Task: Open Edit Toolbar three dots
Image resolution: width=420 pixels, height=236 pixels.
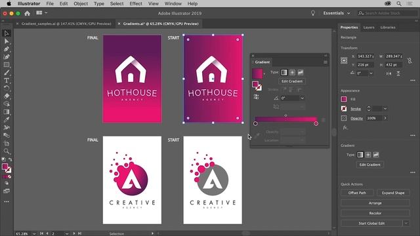Action: coord(7,201)
